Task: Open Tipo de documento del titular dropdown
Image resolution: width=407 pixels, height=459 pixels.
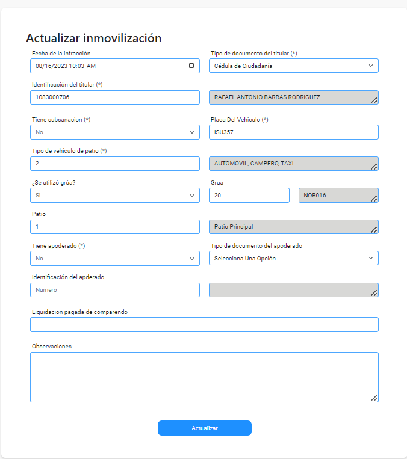Action: click(294, 66)
